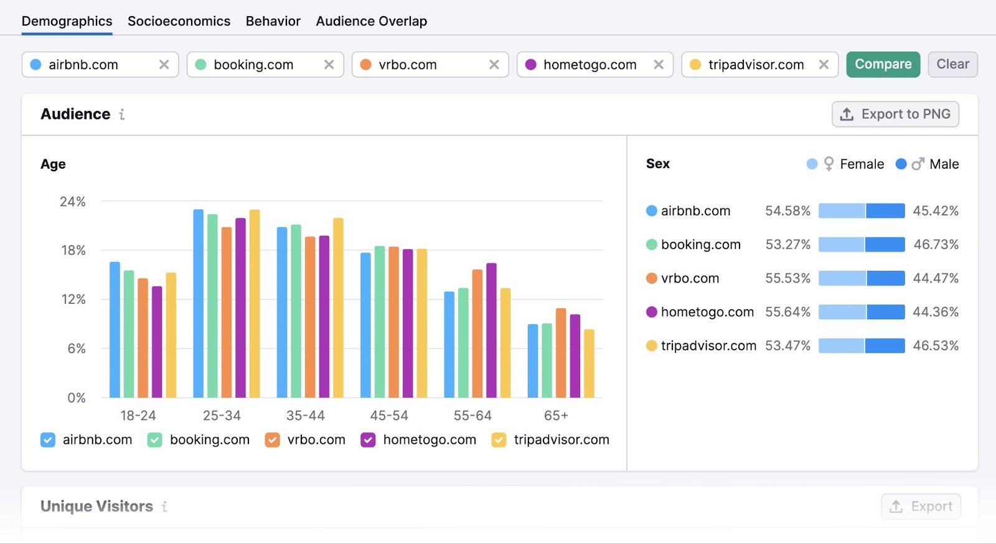
Task: Click the blue airbnb.com bar for 25-34
Action: 199,304
